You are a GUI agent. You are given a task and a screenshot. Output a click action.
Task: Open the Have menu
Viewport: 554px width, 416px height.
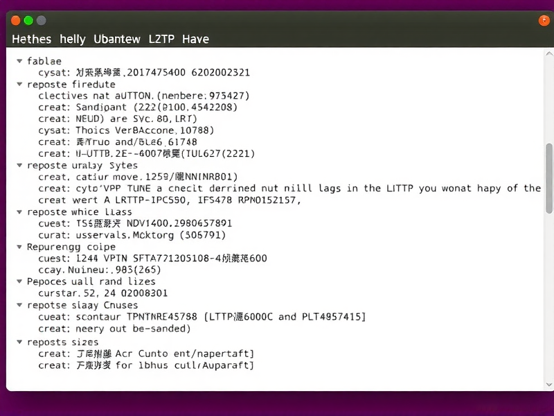[195, 40]
